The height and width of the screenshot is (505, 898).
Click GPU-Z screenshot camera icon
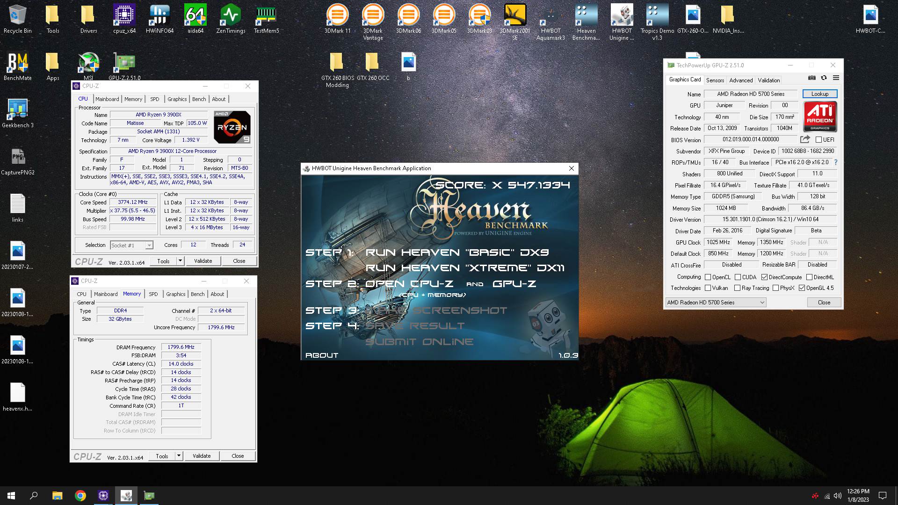[x=812, y=78]
